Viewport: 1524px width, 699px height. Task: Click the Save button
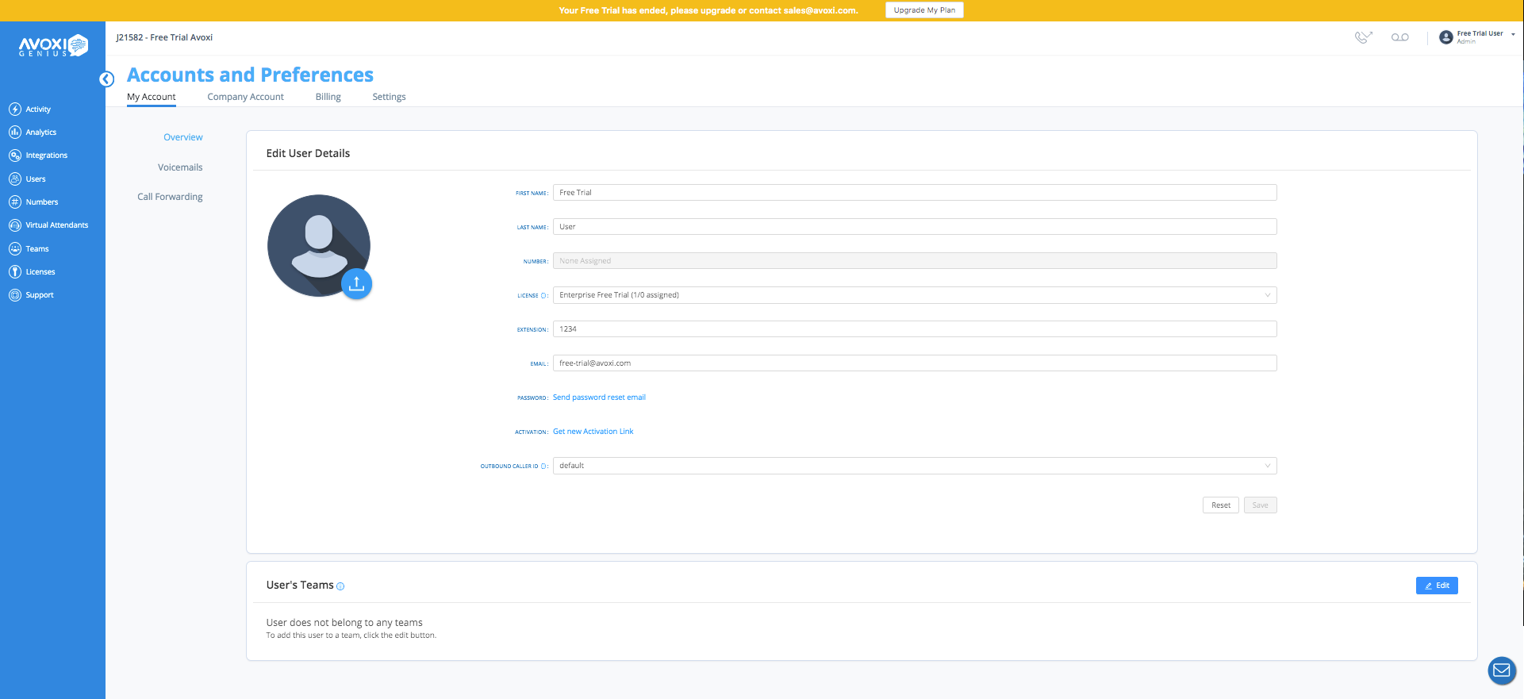1261,505
